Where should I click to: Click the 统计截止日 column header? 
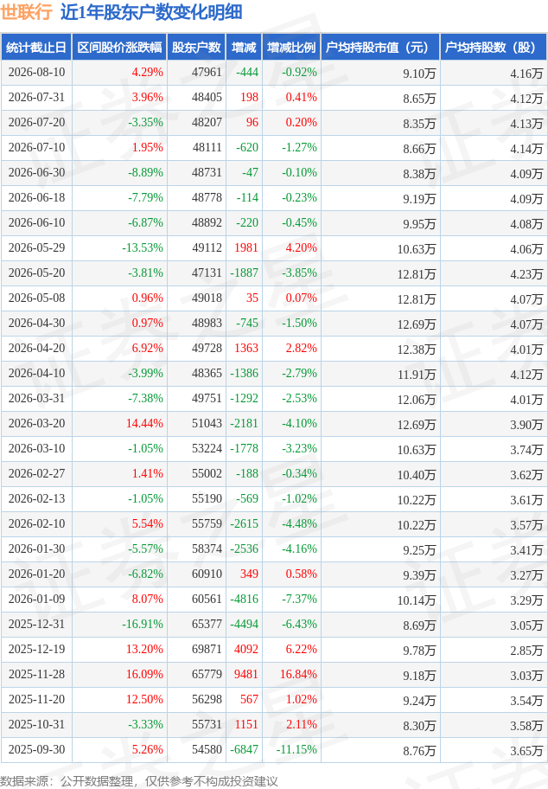point(36,48)
